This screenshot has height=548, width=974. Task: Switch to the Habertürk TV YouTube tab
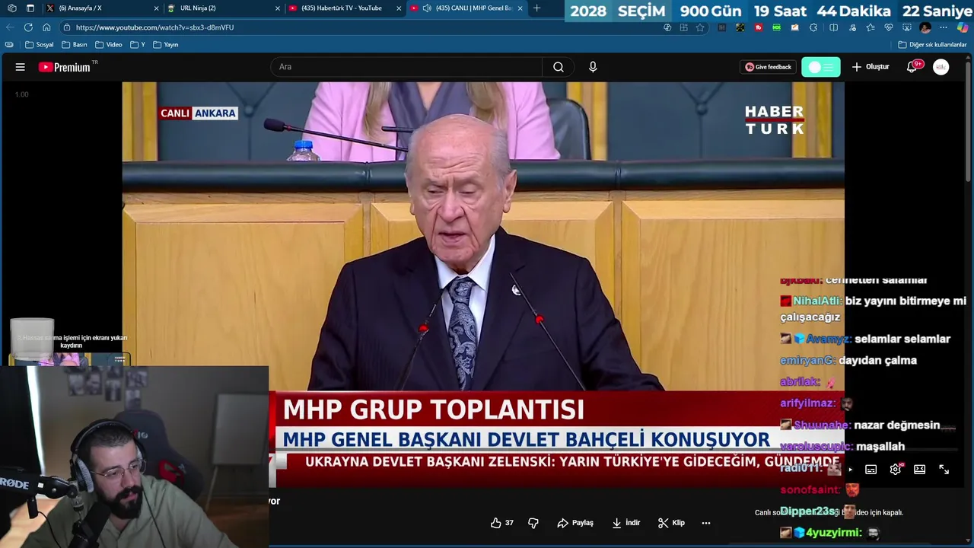coord(345,8)
